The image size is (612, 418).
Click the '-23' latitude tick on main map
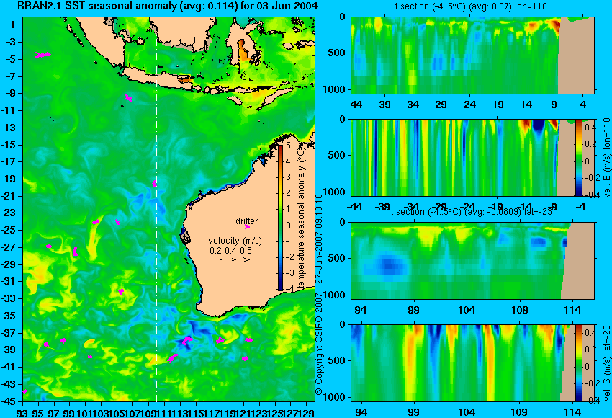[x=9, y=213]
